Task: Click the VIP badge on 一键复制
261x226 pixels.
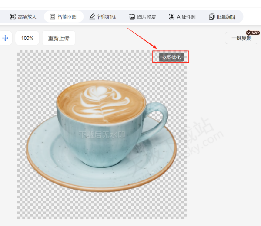Action: click(x=252, y=33)
